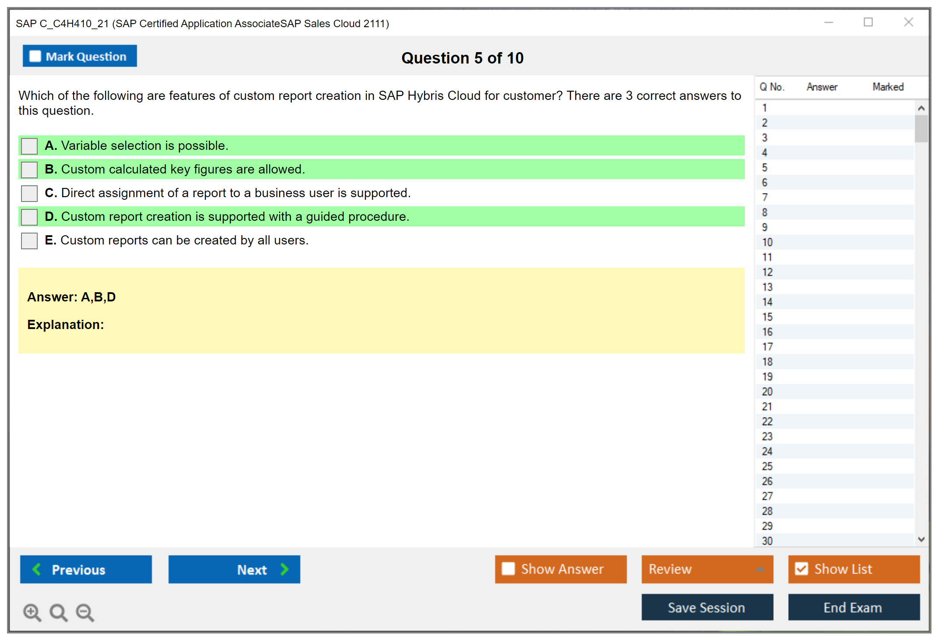
Task: Click the question list scrollbar thumb
Action: click(x=921, y=129)
